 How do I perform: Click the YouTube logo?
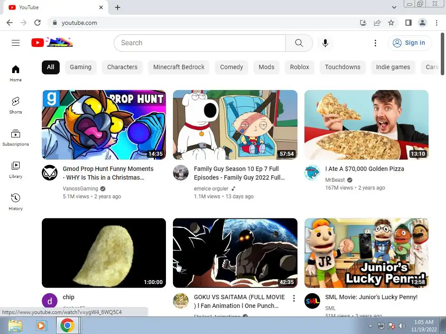pyautogui.click(x=52, y=43)
